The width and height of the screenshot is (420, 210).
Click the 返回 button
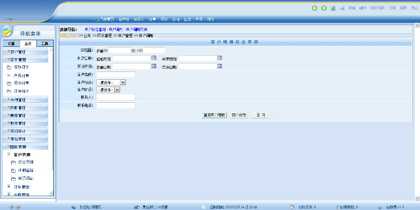[x=260, y=115]
